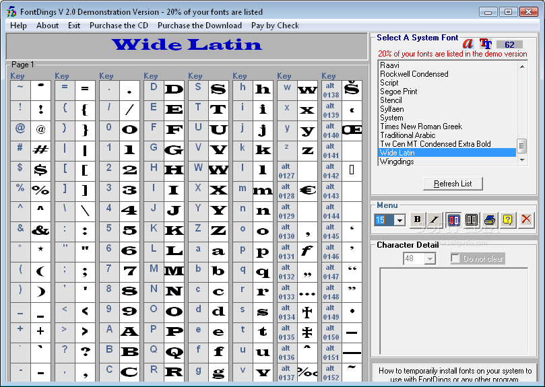Click the dollar sign character cell
545x387 pixels.
coord(40,170)
